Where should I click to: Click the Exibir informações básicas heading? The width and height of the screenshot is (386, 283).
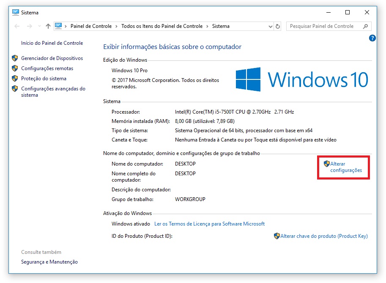172,47
